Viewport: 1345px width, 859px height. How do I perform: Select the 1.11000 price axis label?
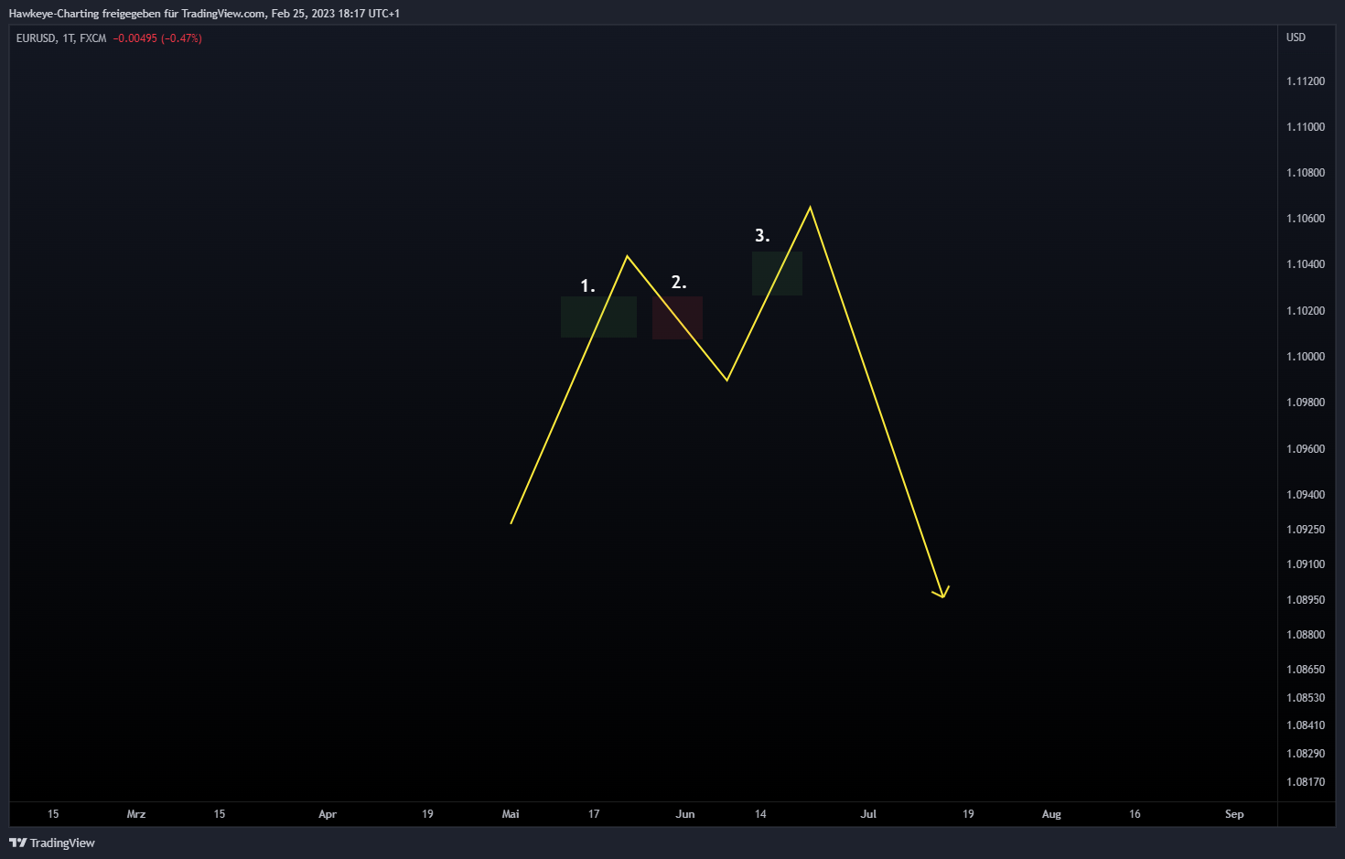pos(1306,127)
